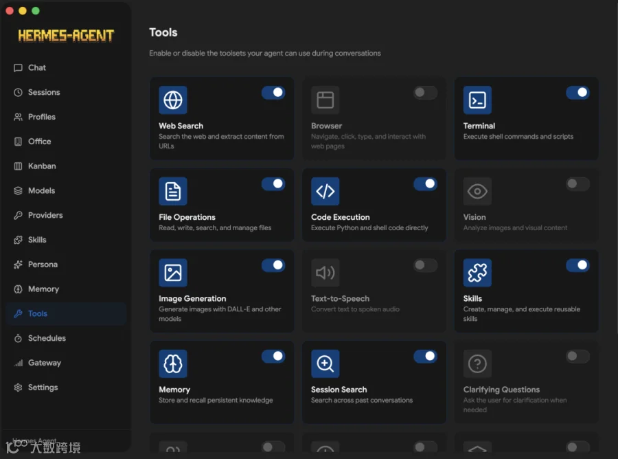Click the "Tools" page heading

pyautogui.click(x=163, y=32)
